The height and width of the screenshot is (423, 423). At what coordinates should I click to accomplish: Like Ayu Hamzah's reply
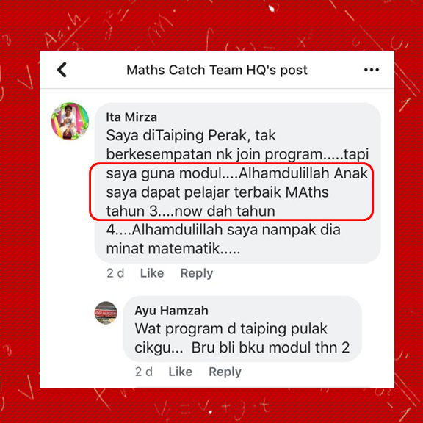click(181, 372)
